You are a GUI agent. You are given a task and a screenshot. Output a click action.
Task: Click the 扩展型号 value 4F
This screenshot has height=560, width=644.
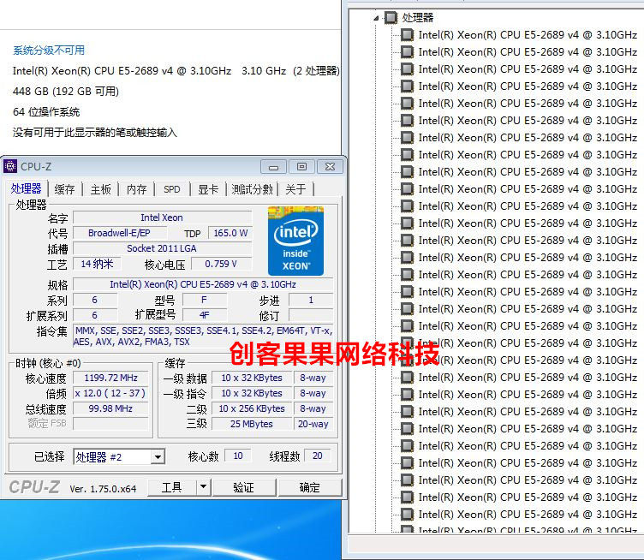pos(204,315)
